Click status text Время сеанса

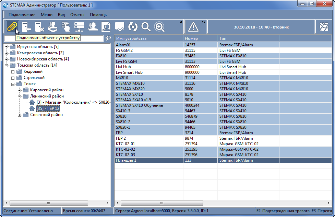[84, 211]
